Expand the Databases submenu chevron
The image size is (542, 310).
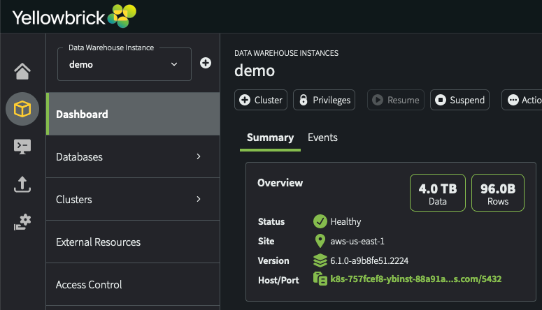pos(199,157)
